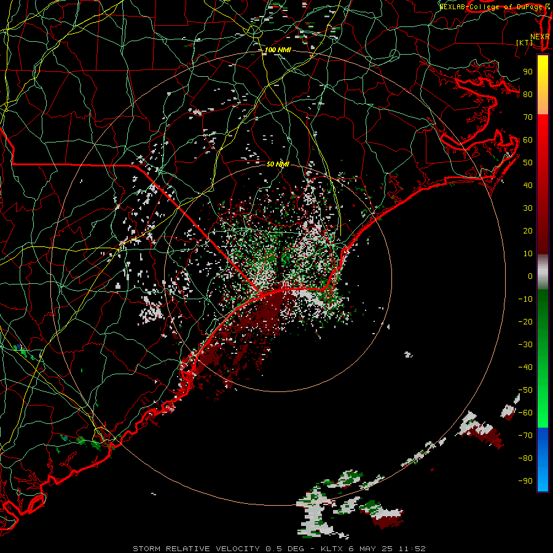Image resolution: width=553 pixels, height=553 pixels.
Task: Click the 70 value on the velocity scale
Action: click(528, 117)
